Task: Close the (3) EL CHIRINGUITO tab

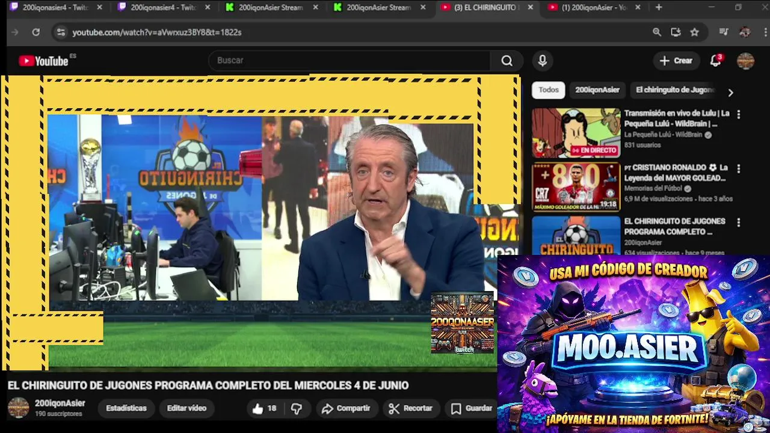Action: click(x=530, y=7)
